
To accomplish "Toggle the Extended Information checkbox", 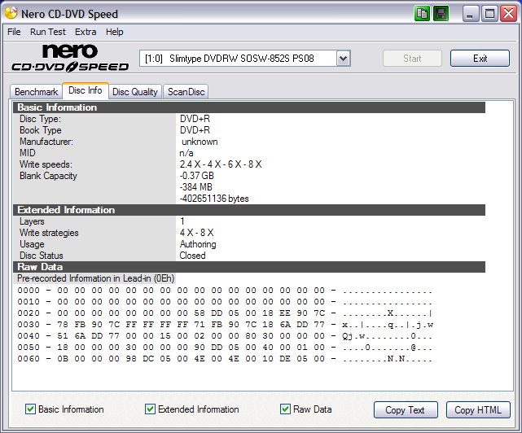I will [150, 409].
